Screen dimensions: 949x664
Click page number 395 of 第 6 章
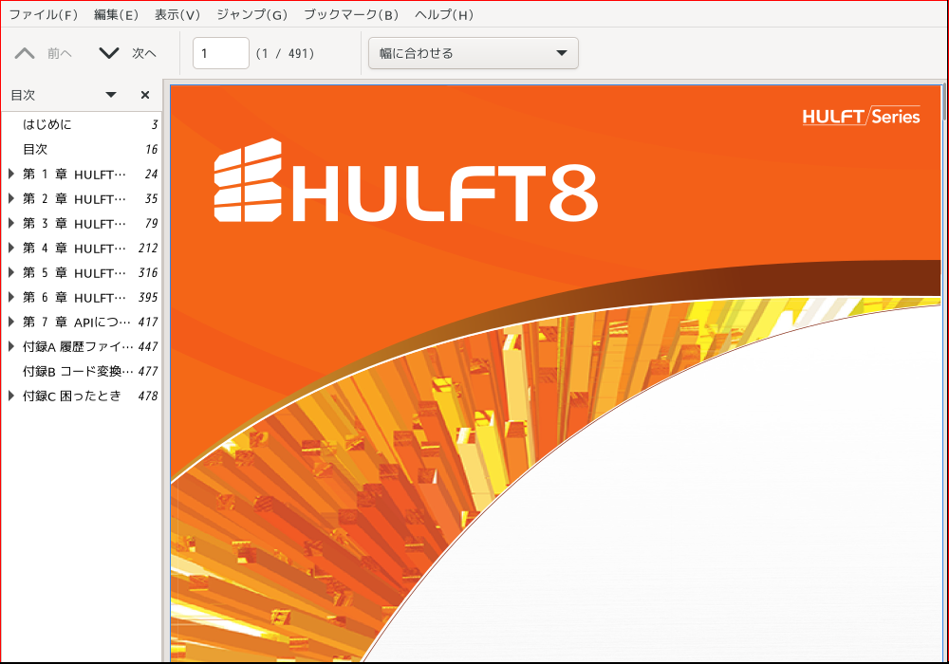[148, 297]
